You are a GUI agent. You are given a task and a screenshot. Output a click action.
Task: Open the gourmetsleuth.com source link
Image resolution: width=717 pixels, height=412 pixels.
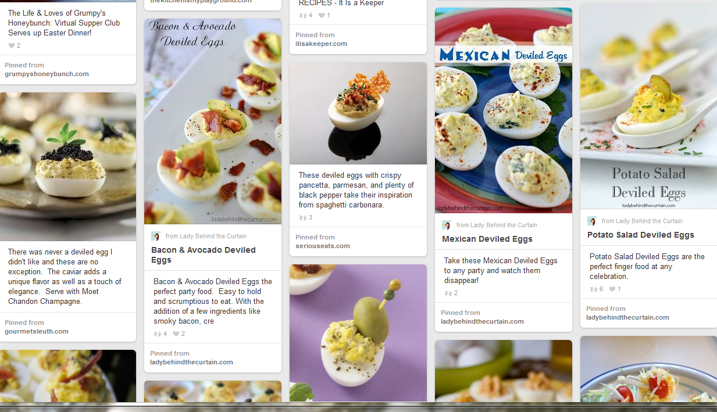click(37, 331)
